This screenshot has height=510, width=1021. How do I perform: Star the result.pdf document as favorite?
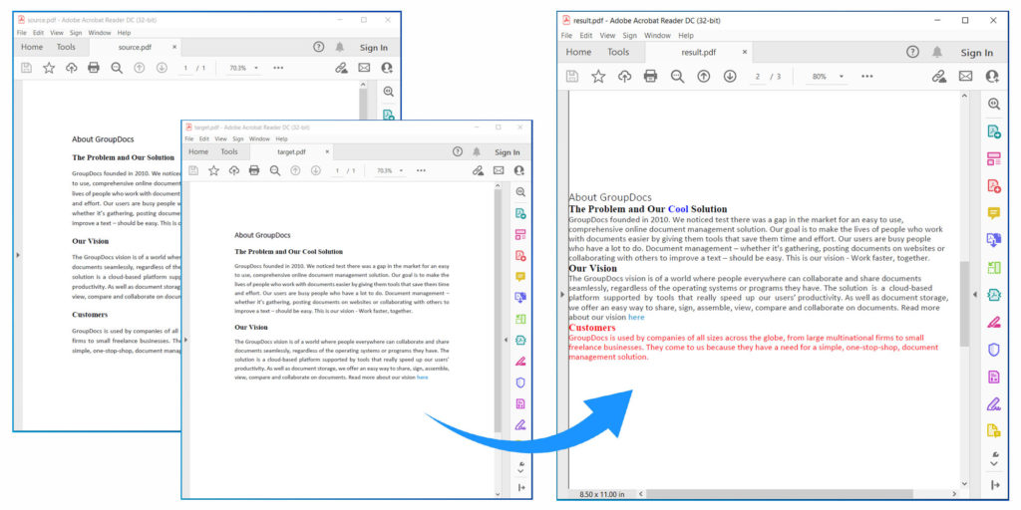click(x=598, y=77)
